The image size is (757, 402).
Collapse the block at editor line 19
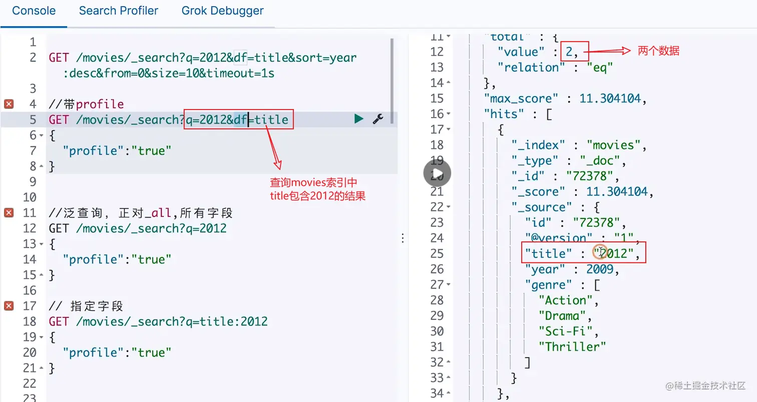tap(41, 337)
